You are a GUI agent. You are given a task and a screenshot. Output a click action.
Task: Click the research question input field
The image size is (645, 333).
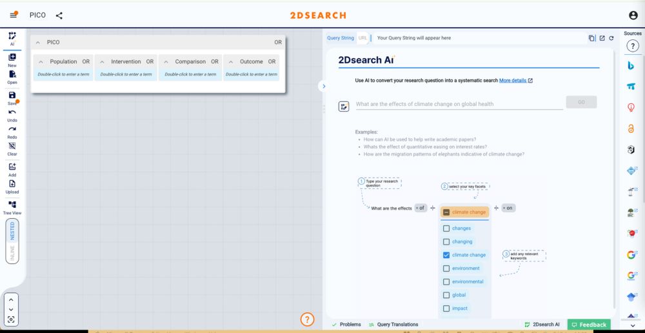(x=459, y=104)
